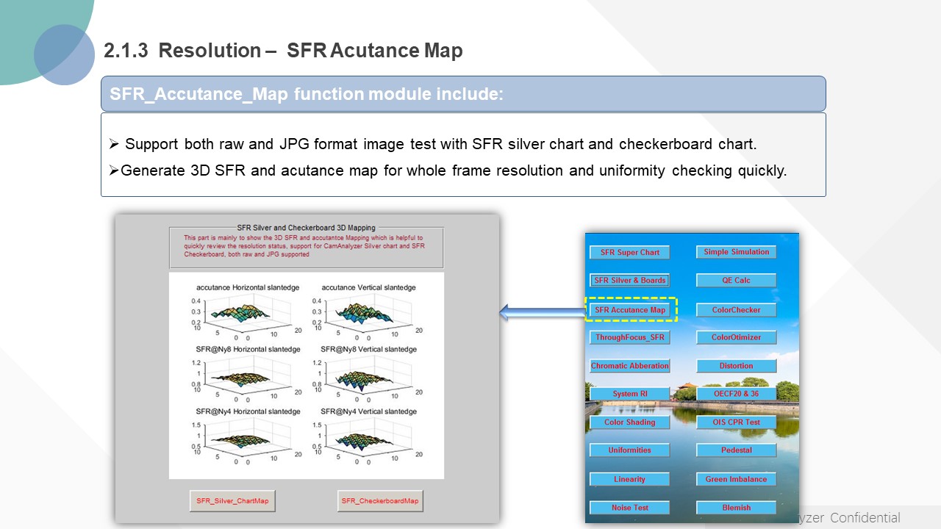Select the accutance Horizontal slantedge 3D plot
This screenshot has height=529, width=941.
tap(248, 312)
